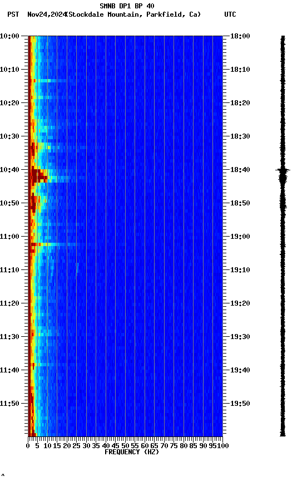Click the title text 'SMNB DP1 BP 40'
Viewport: 307px width, 481px height.
pos(127,6)
